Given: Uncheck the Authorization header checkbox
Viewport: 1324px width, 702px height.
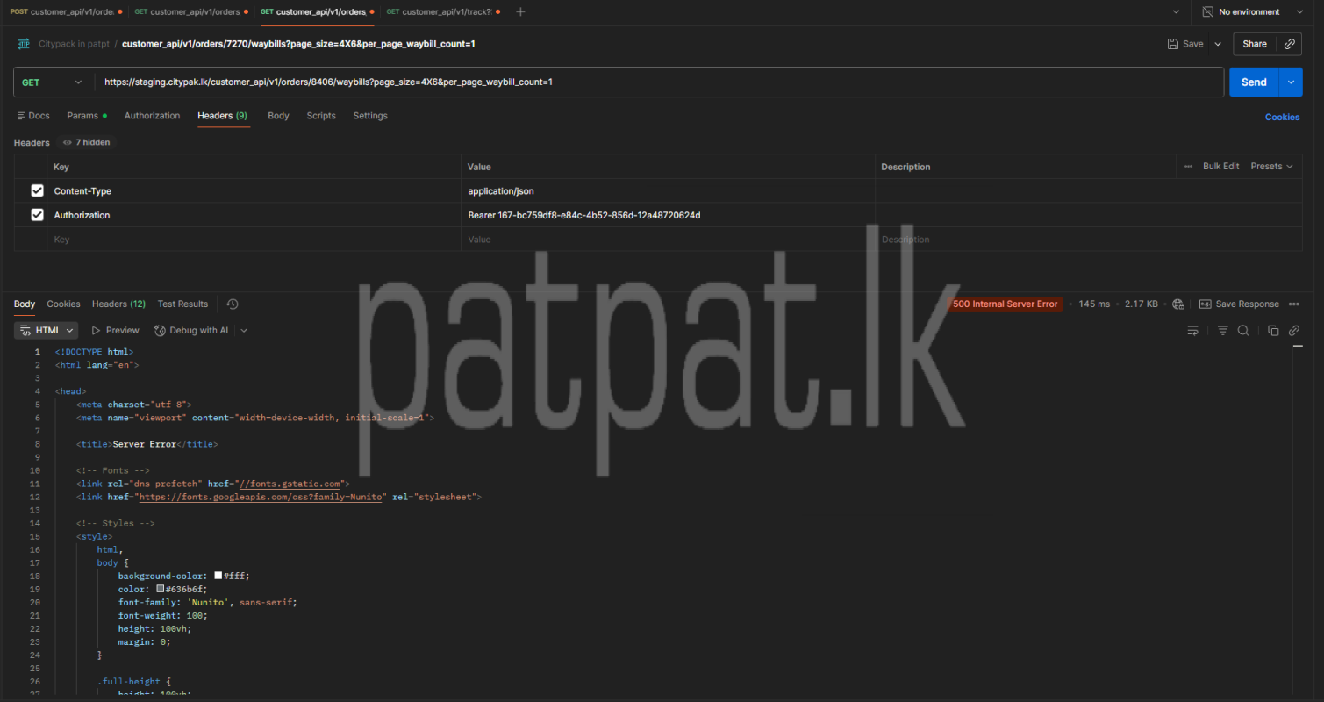Looking at the screenshot, I should point(37,215).
